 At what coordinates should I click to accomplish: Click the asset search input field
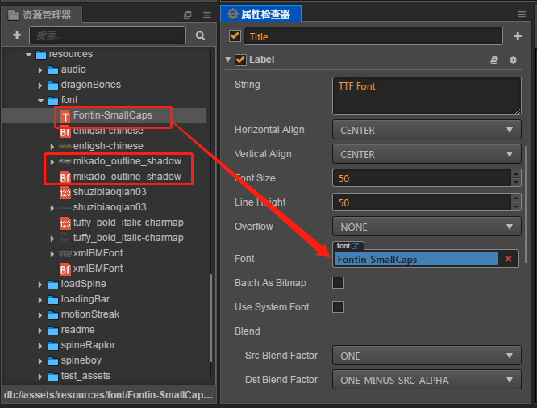(107, 35)
